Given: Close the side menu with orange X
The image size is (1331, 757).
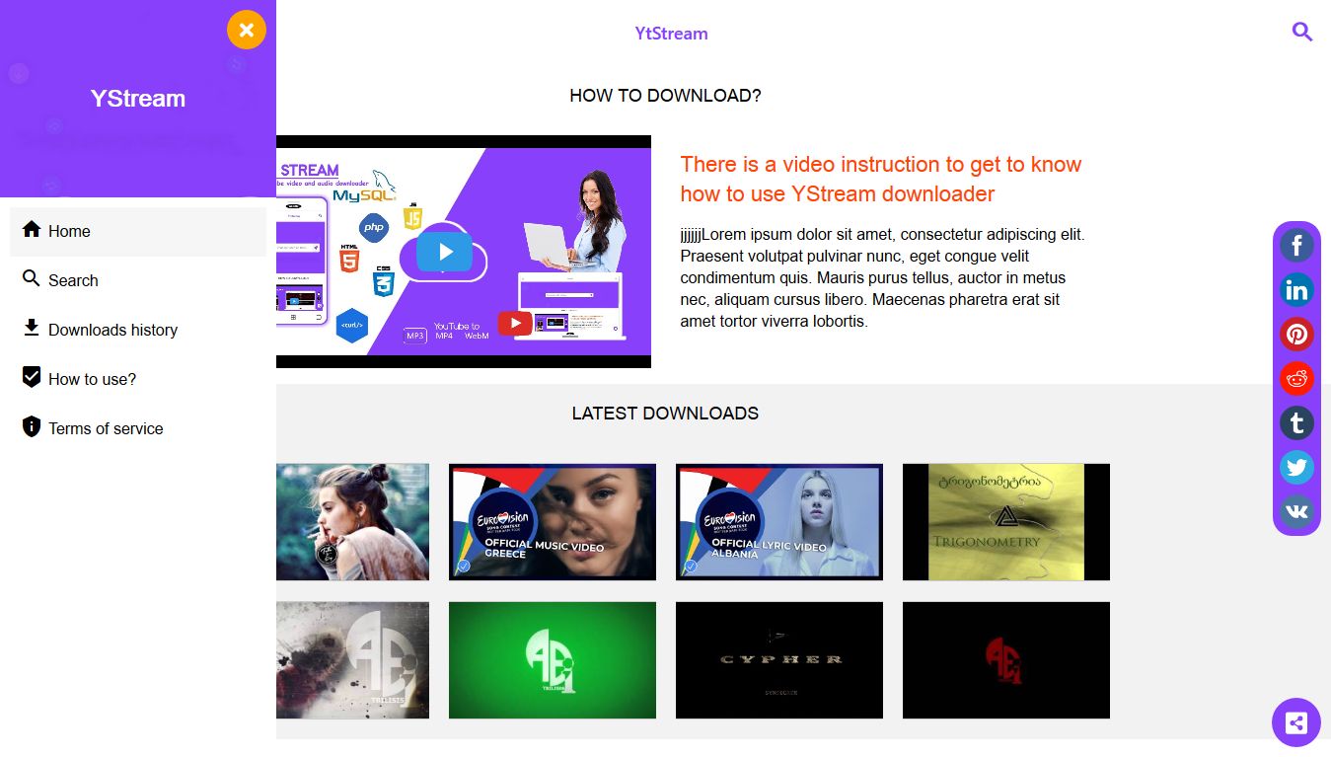Looking at the screenshot, I should [x=247, y=30].
